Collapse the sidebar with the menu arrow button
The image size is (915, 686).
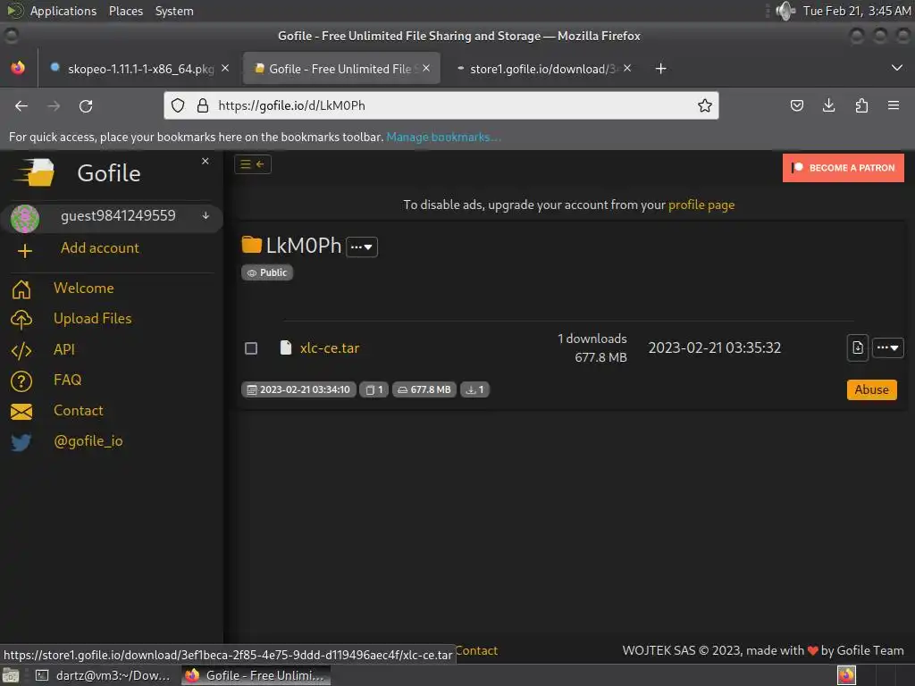point(253,164)
